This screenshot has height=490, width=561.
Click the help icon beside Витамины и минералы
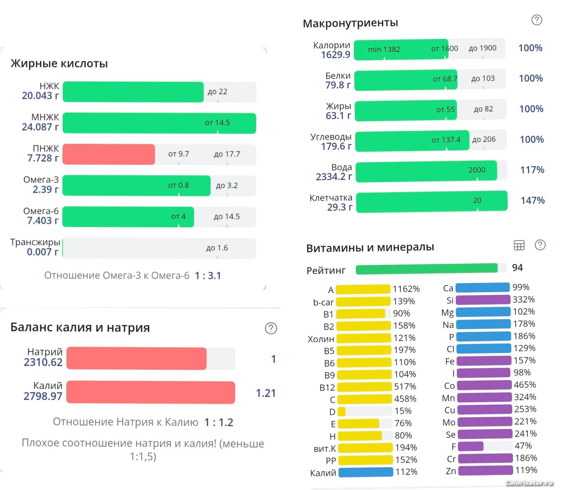(x=540, y=245)
